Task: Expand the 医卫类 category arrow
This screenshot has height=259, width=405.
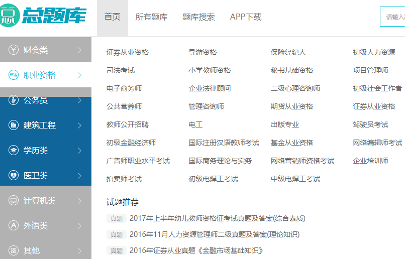Action: click(x=79, y=175)
